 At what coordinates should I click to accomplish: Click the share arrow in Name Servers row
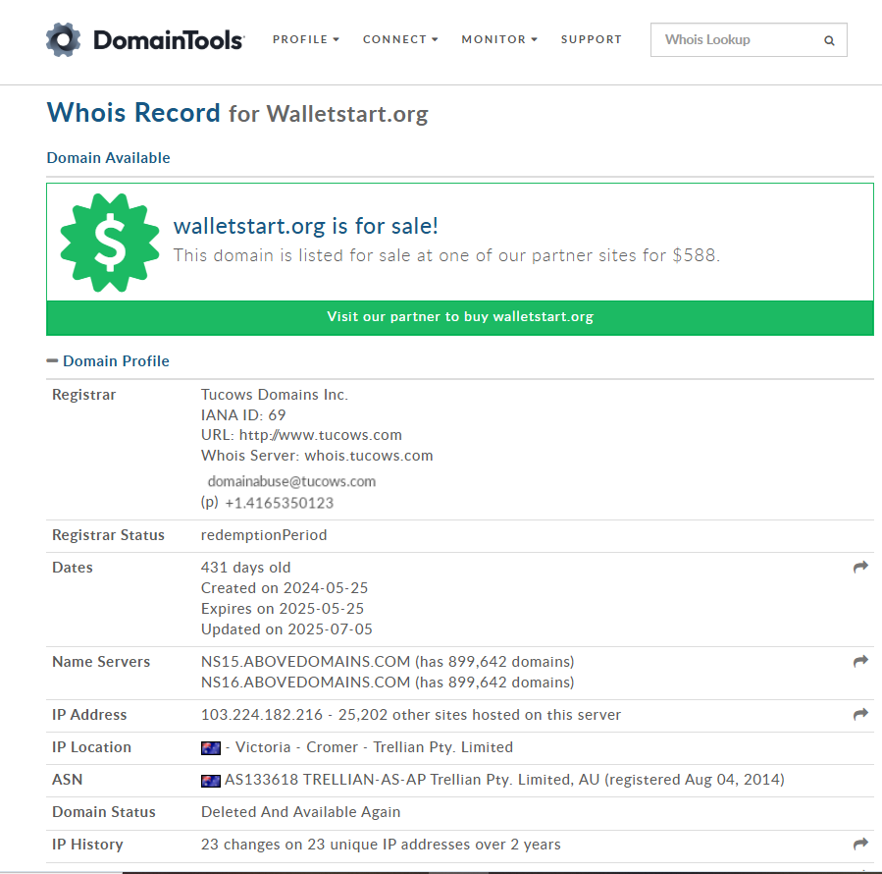click(860, 661)
